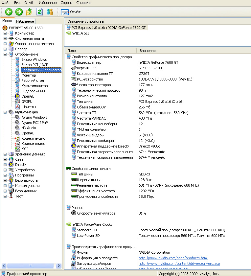Click the Отчёт toolbar report icon
The image size is (251, 276).
coord(65,12)
